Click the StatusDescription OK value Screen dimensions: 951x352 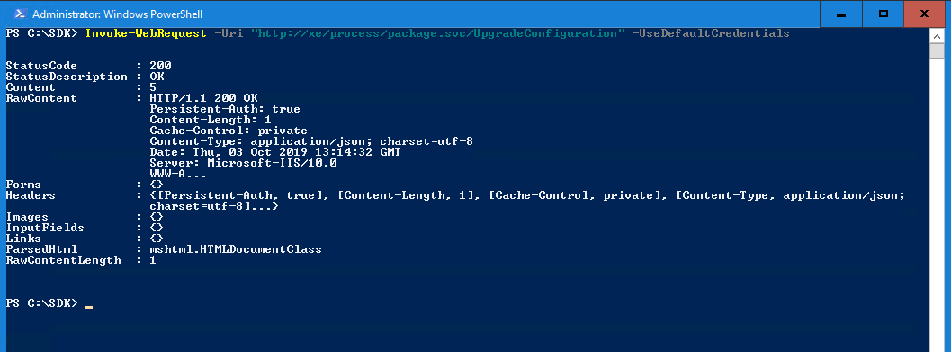pos(157,77)
